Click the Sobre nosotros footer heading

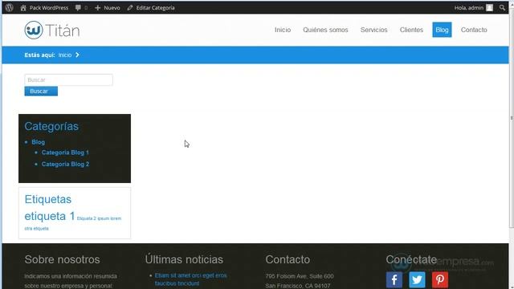tap(62, 259)
